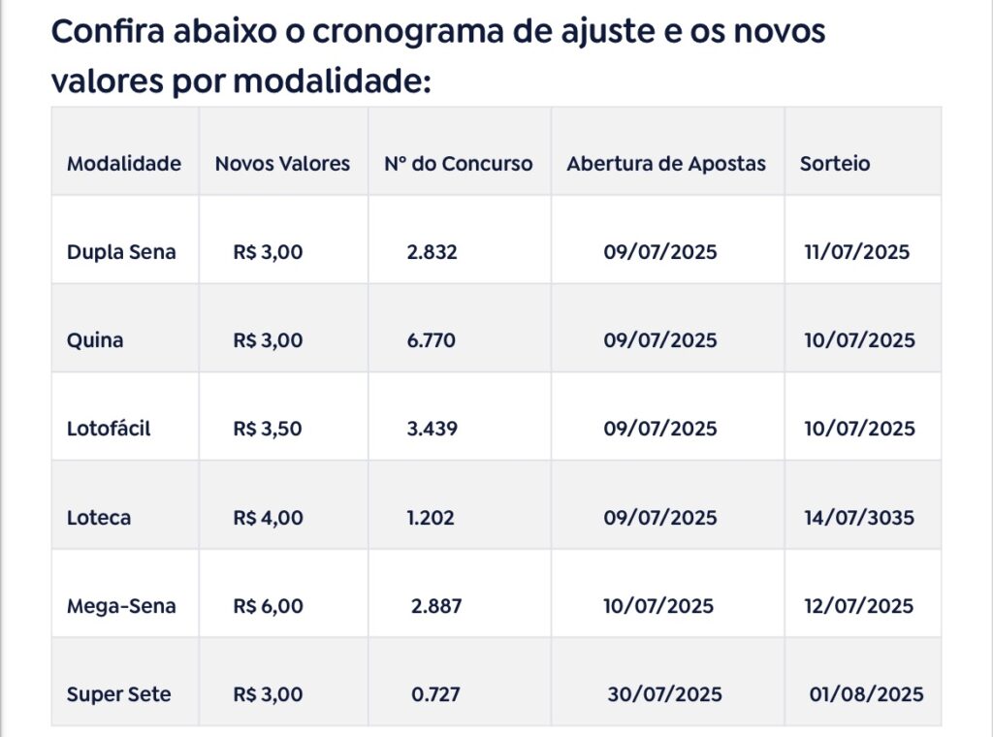Select the 14/07/3035 draw date
The height and width of the screenshot is (737, 993).
tap(859, 517)
